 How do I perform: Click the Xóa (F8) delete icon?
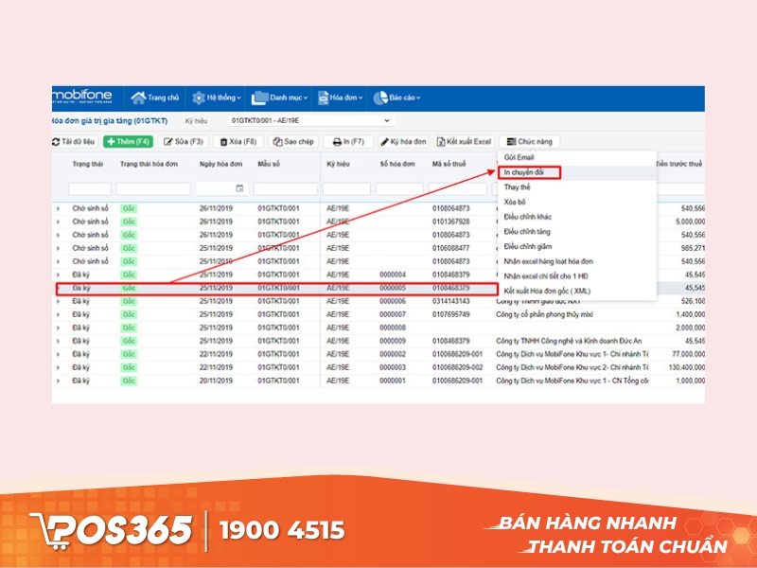(223, 142)
